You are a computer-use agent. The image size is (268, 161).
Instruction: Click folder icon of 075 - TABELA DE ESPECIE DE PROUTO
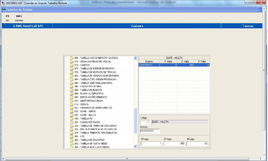(x=71, y=69)
